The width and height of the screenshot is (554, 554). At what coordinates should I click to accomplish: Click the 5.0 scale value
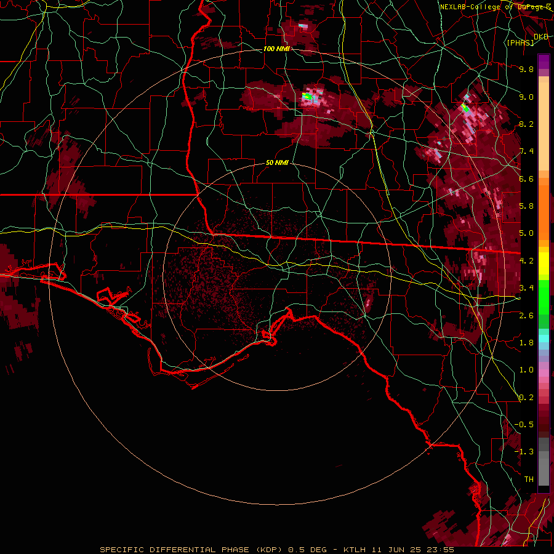(526, 233)
